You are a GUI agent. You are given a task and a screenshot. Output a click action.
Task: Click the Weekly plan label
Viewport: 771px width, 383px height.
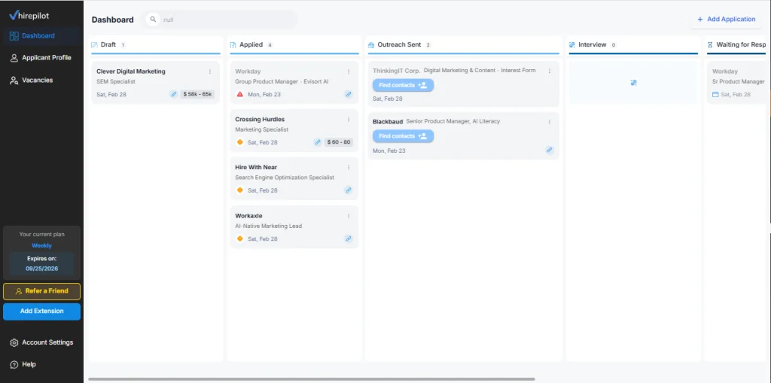(42, 245)
